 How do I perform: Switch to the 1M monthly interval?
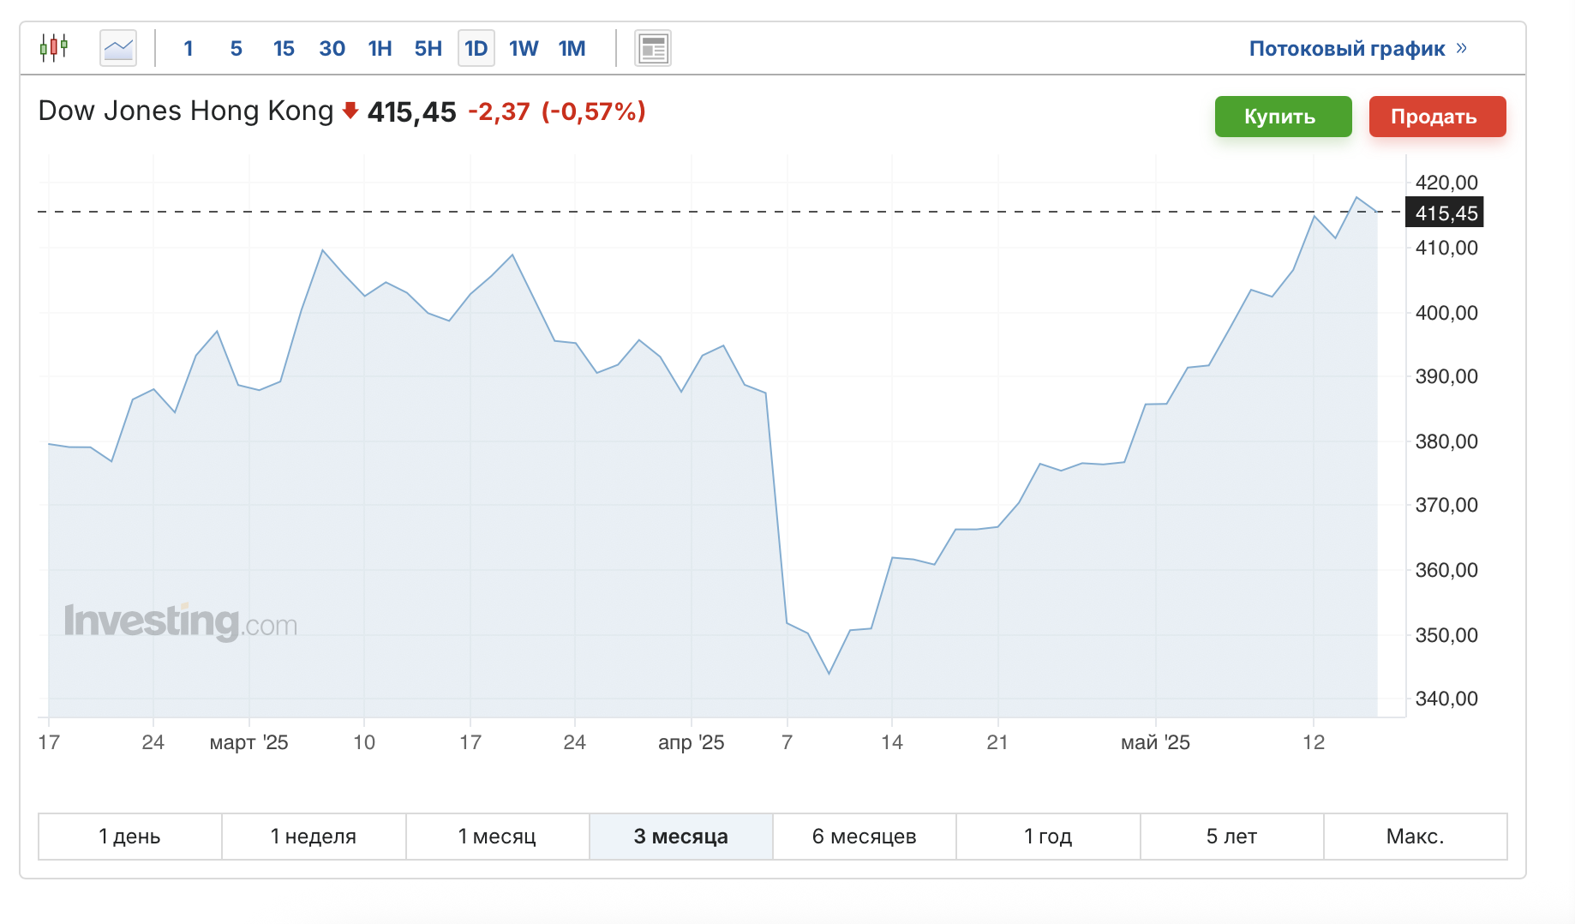point(572,48)
